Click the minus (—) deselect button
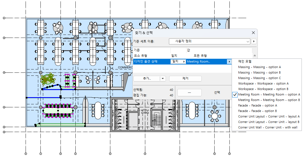The image size is (304, 157). pyautogui.click(x=190, y=92)
